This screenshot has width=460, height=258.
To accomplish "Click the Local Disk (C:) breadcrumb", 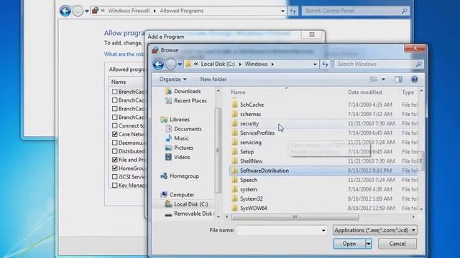I will tap(218, 64).
